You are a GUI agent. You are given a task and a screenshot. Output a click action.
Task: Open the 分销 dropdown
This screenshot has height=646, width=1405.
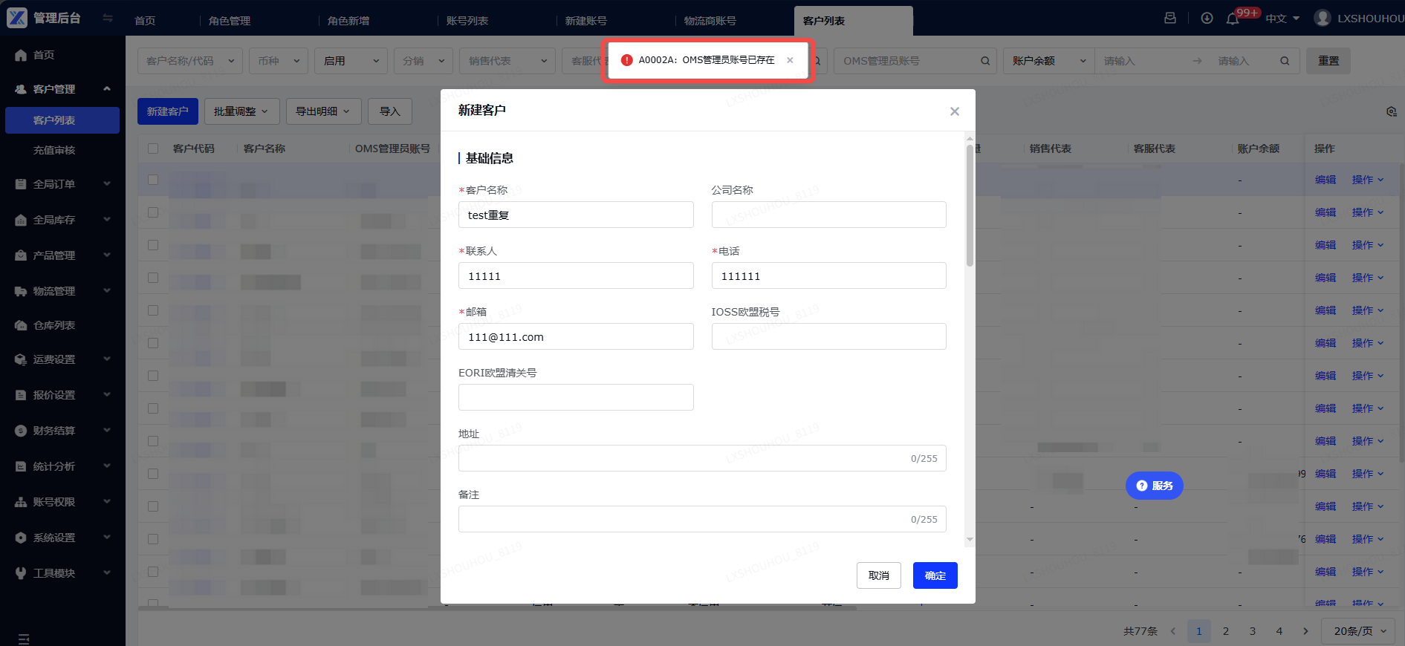click(x=424, y=61)
